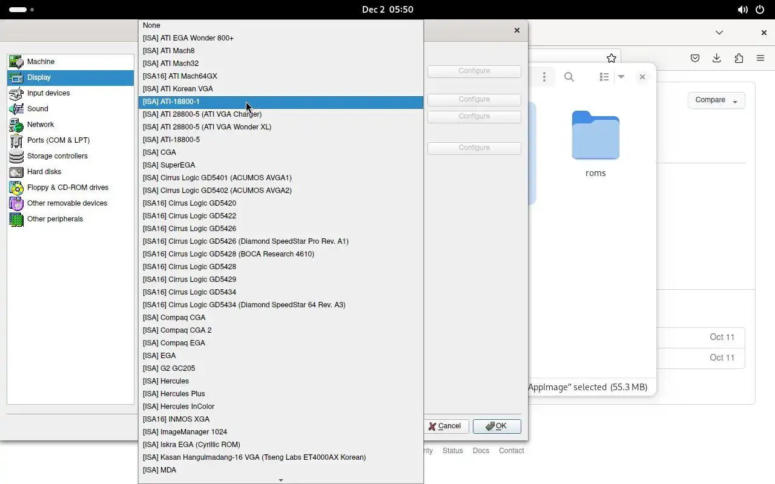775x484 pixels.
Task: Pick Cirrus Logic GD5401 (ACUMOS AVGA1)
Action: pyautogui.click(x=281, y=178)
